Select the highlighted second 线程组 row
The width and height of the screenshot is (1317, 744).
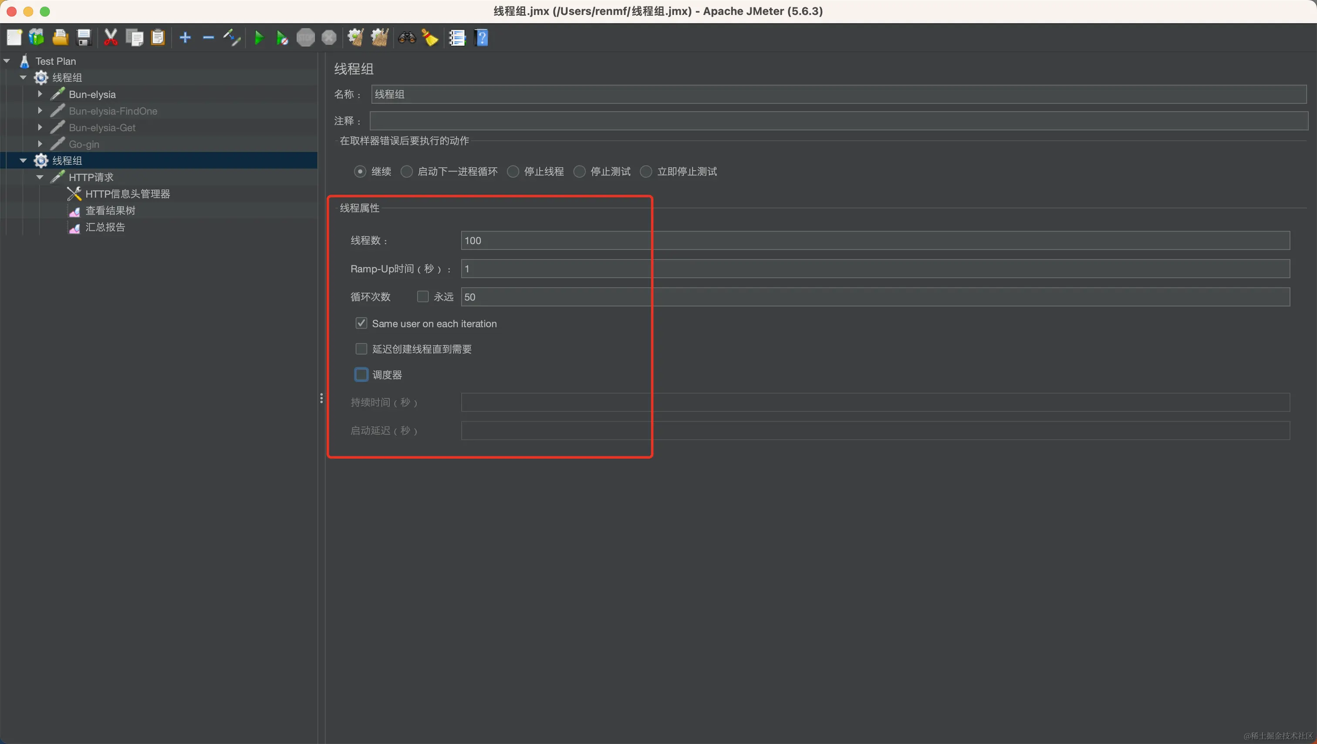[x=159, y=161]
